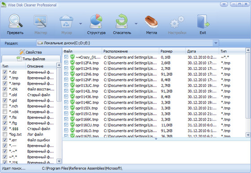251x173 pixels.
Task: Uncheck the *.tmp file type checkbox
Action: point(5,78)
